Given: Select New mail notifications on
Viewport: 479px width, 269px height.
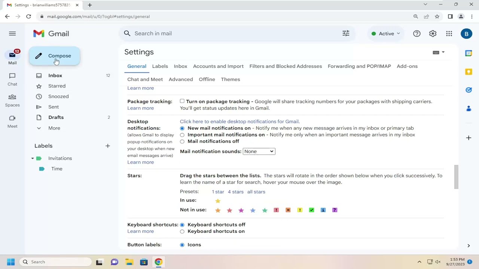Looking at the screenshot, I should [182, 128].
